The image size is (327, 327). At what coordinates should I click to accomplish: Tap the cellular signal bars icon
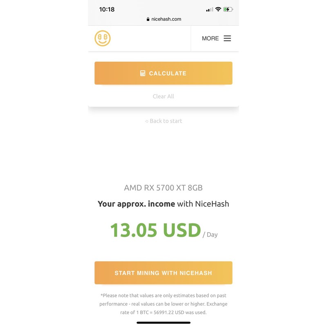point(210,10)
